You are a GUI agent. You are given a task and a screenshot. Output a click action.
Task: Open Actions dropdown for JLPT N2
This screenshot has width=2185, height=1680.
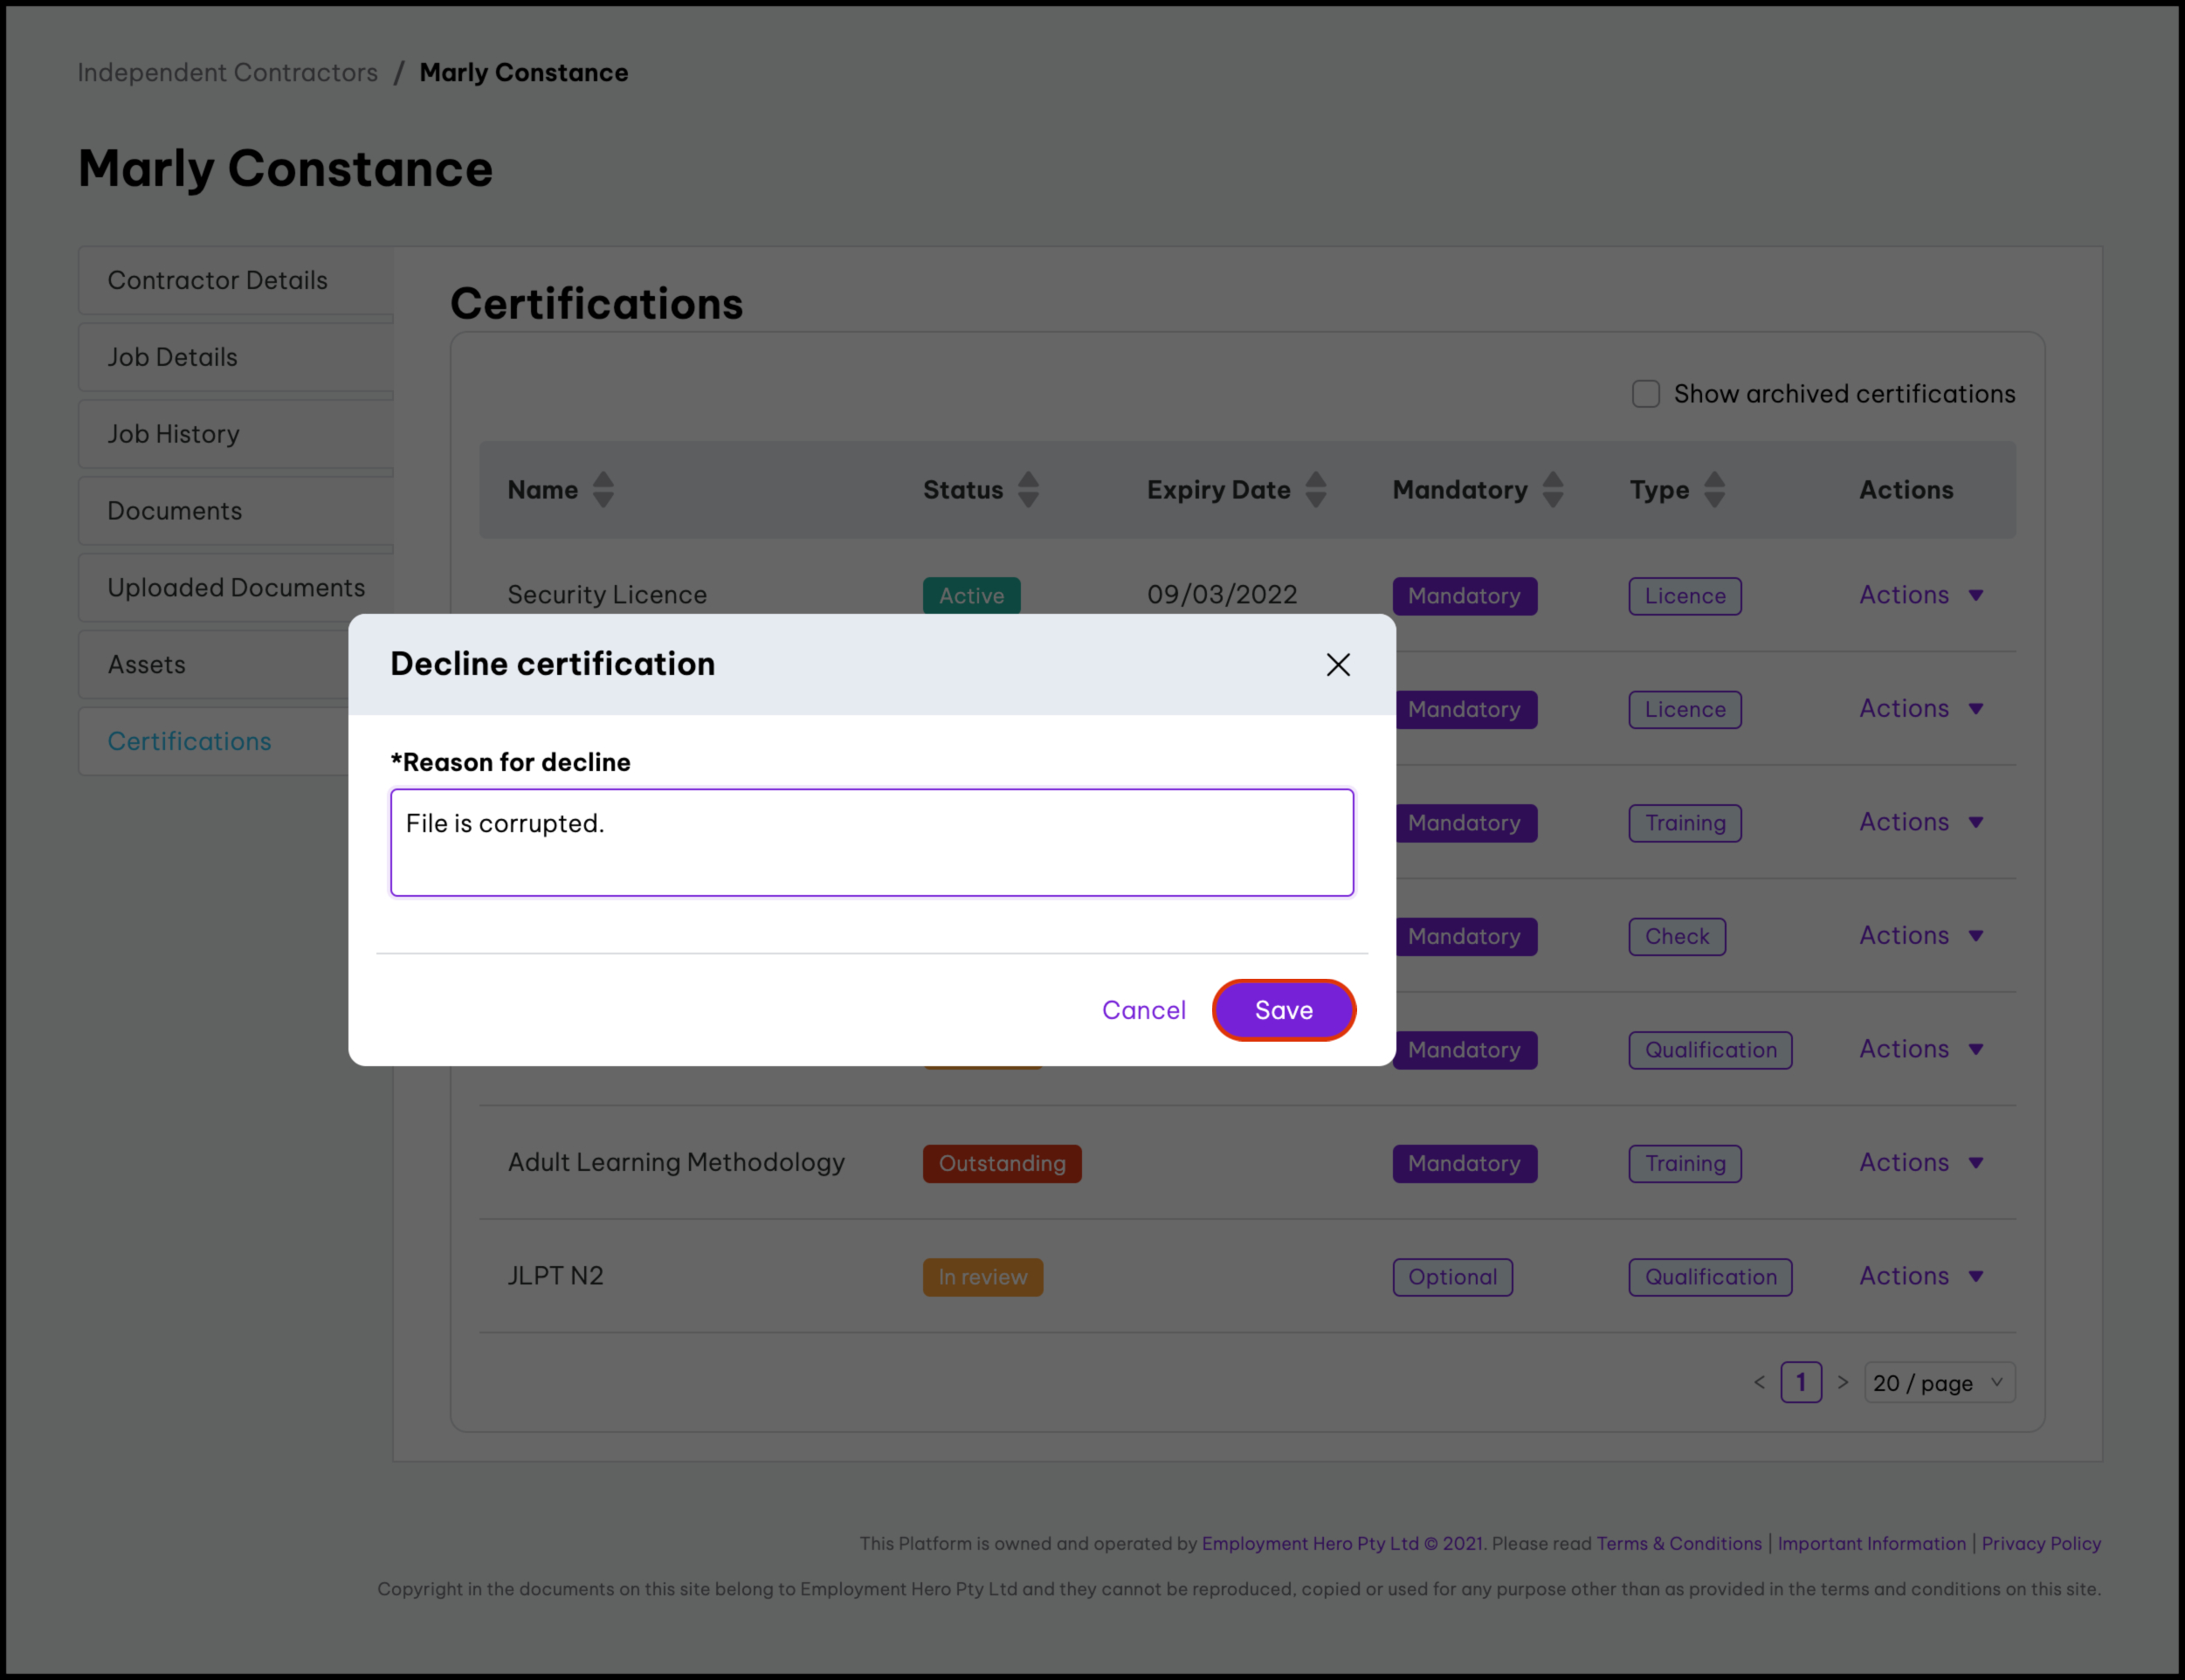pos(1920,1276)
